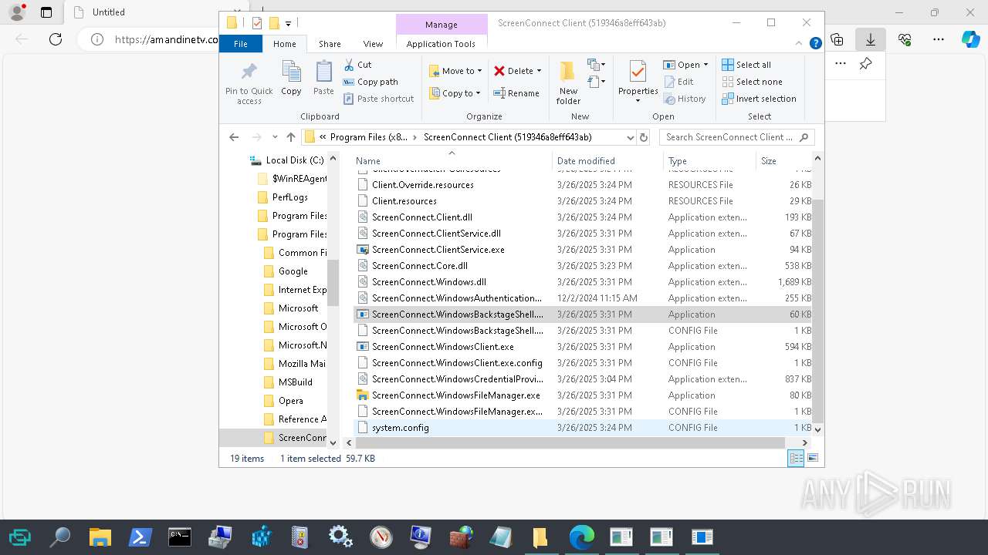Open the recent locations dropdown arrow
The width and height of the screenshot is (988, 555).
[275, 137]
